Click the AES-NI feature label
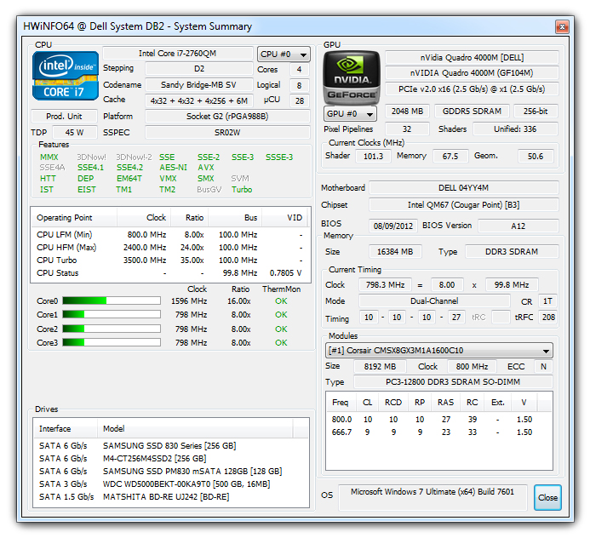 pyautogui.click(x=173, y=168)
